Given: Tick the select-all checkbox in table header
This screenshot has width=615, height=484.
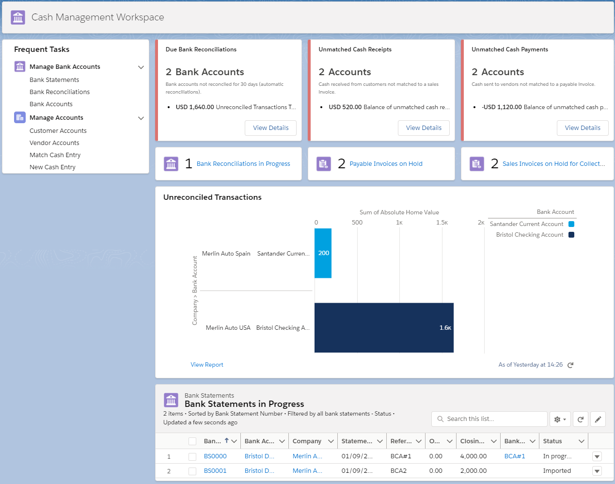Looking at the screenshot, I should coord(192,441).
